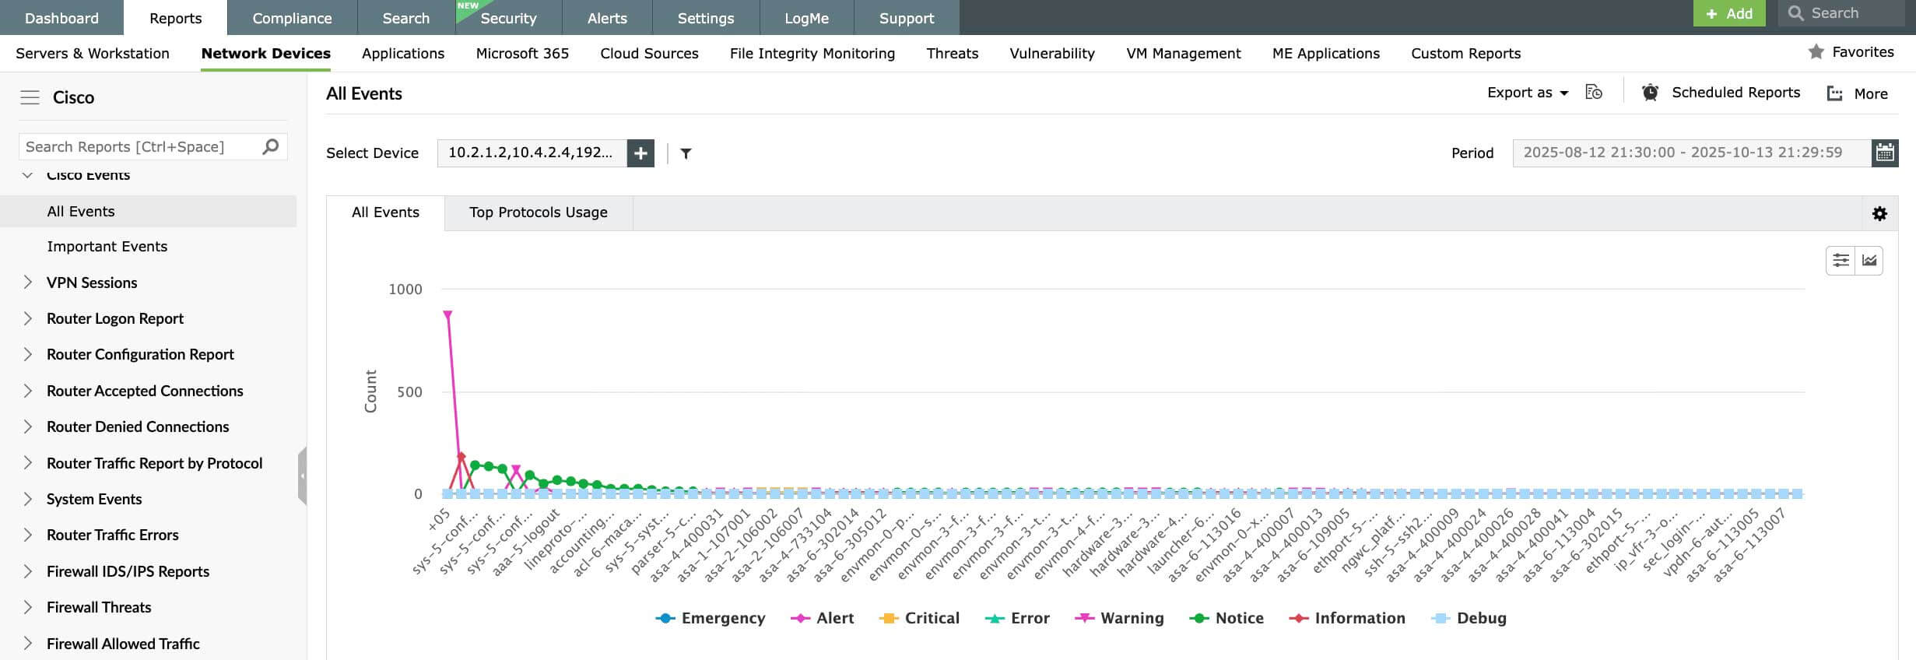Click the Search Reports input field
The width and height of the screenshot is (1916, 660).
140,147
